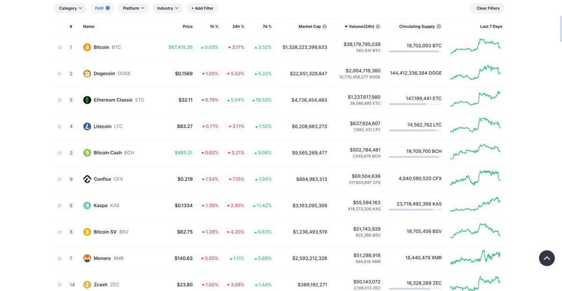The height and width of the screenshot is (291, 562).
Task: Click the Bitcoin SV logo icon
Action: coord(87,232)
